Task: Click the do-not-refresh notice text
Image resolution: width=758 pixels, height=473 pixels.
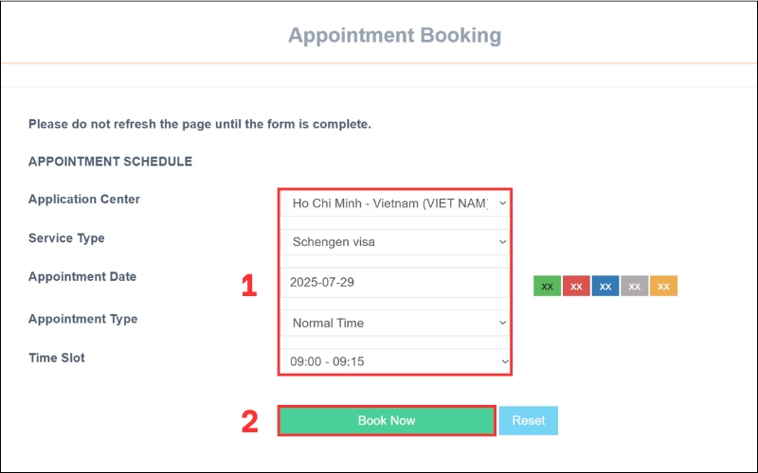Action: [199, 124]
